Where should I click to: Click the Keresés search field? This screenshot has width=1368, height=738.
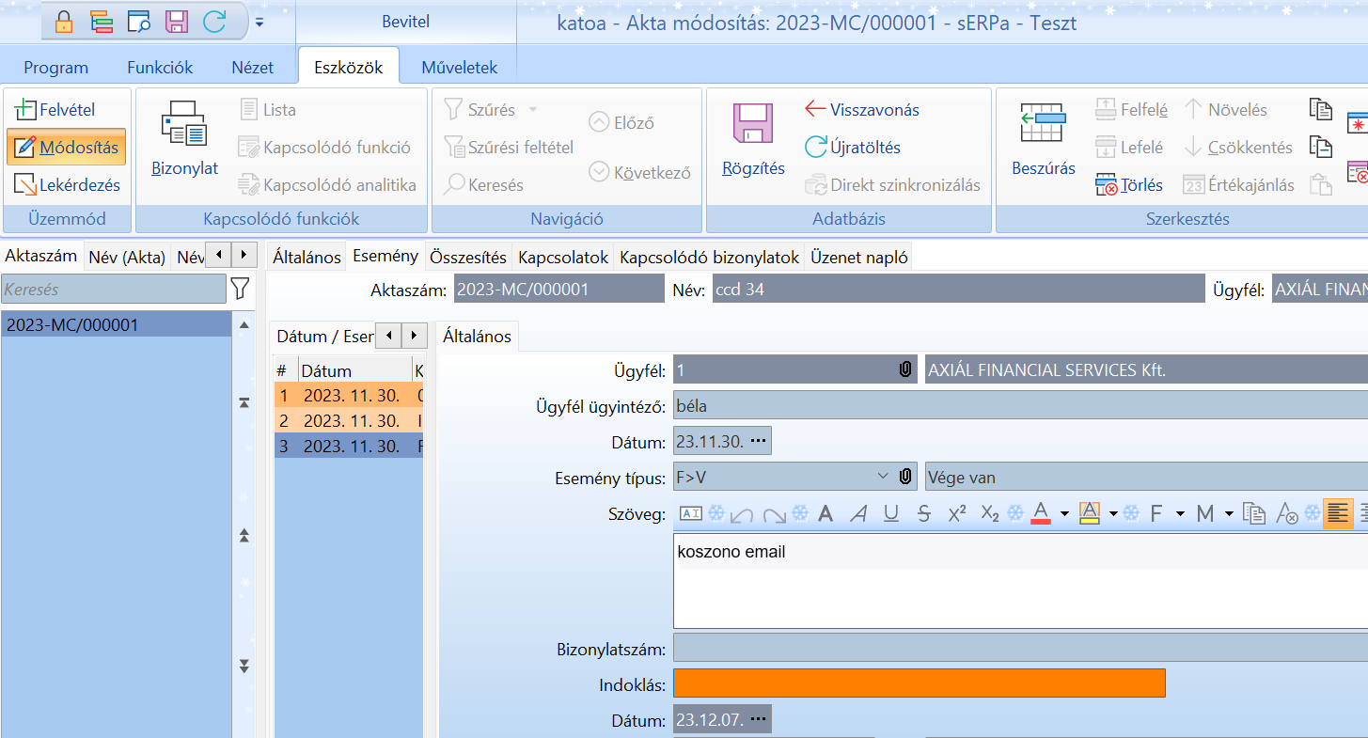pyautogui.click(x=114, y=290)
